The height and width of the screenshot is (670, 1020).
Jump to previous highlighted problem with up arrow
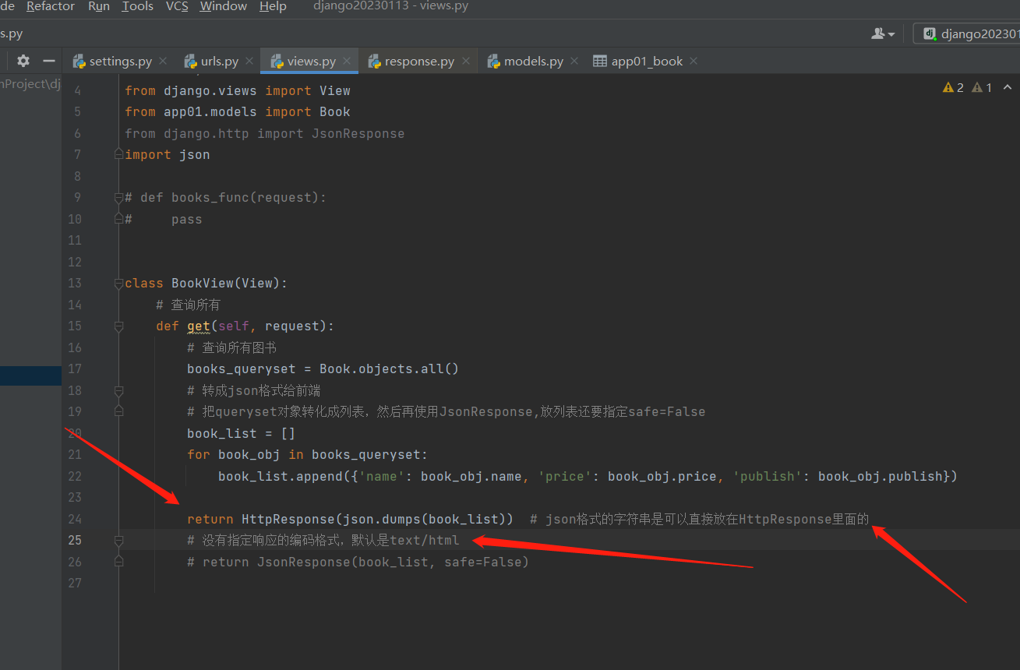pyautogui.click(x=1008, y=87)
